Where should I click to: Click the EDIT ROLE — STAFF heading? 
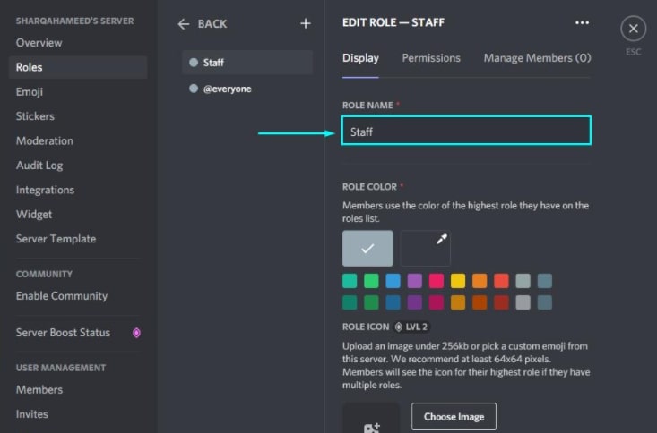(393, 22)
